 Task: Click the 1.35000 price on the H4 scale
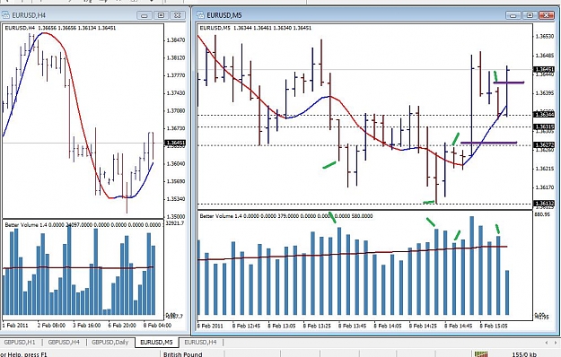176,216
